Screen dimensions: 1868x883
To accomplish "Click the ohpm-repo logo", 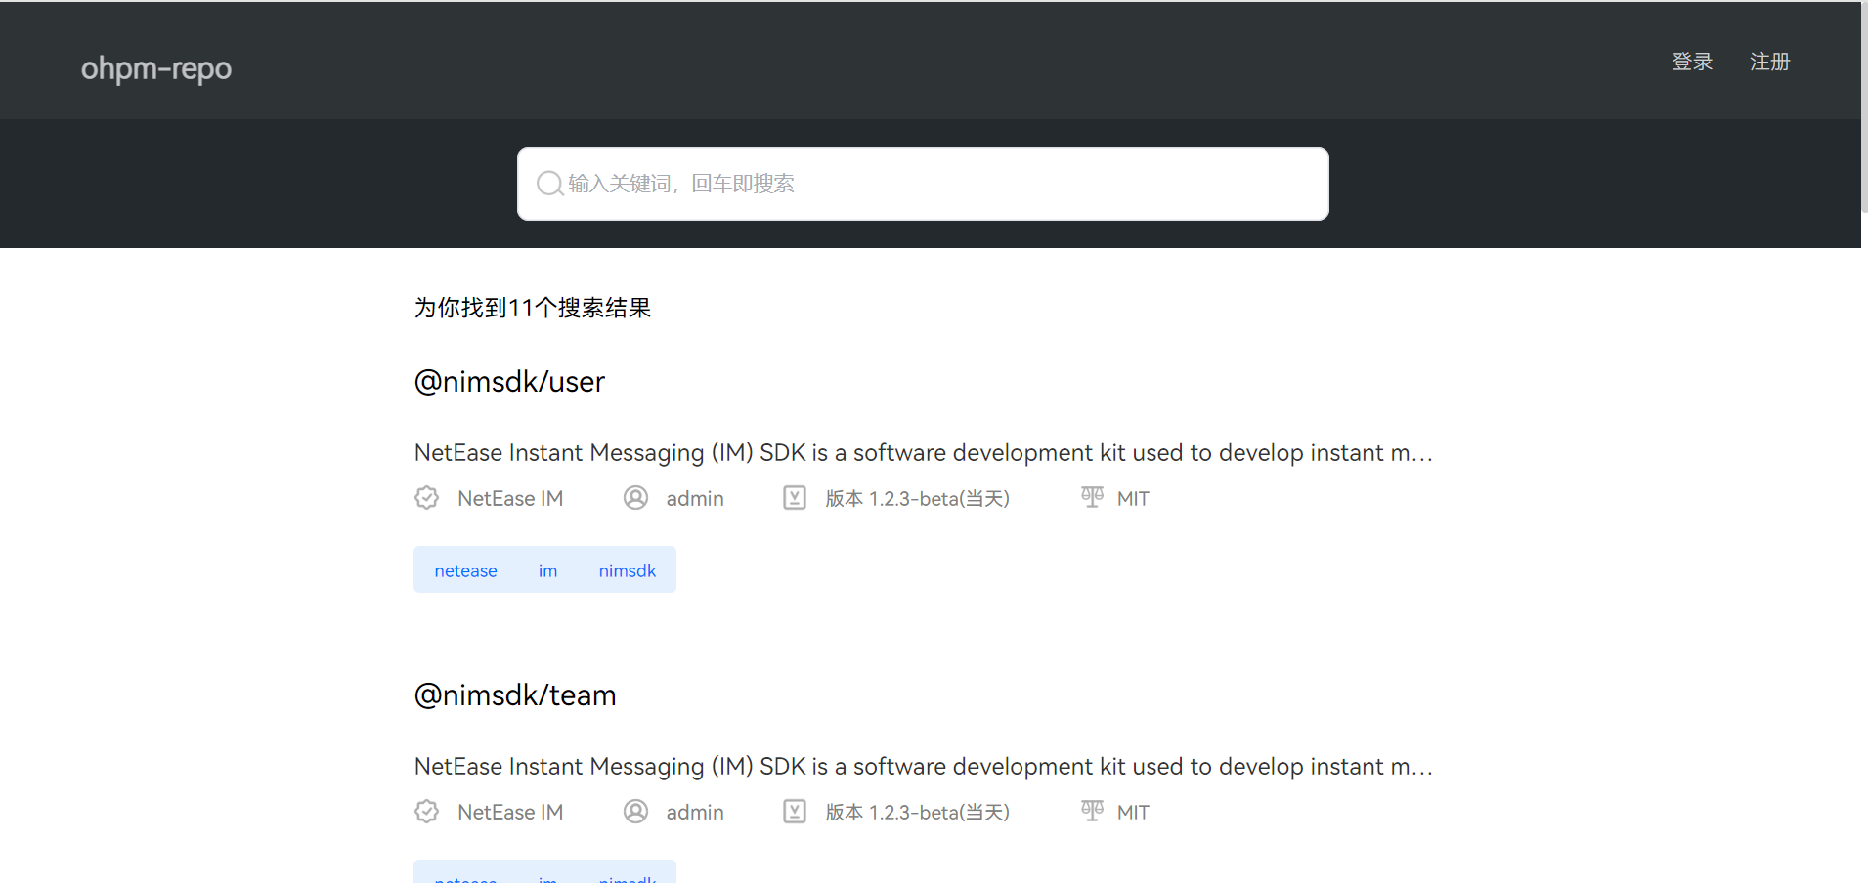I will tap(156, 68).
